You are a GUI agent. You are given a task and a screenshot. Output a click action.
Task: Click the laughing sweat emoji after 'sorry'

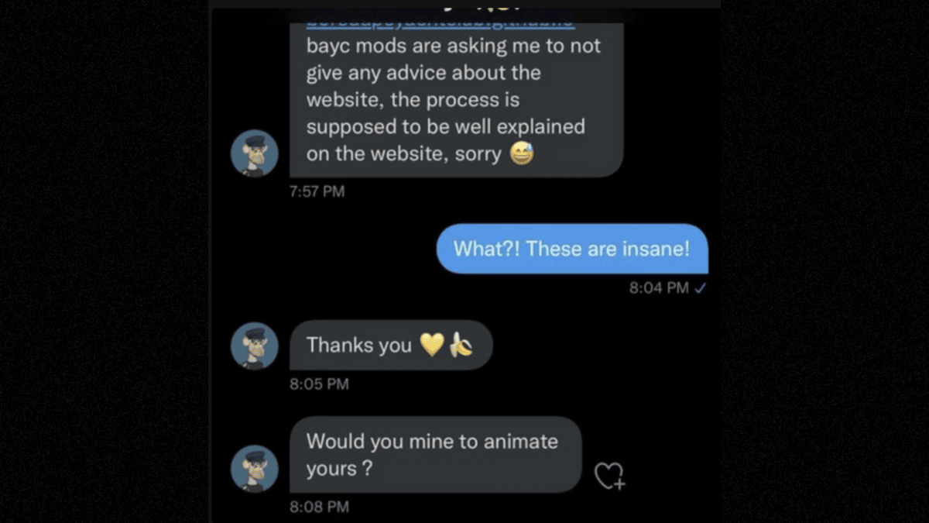(523, 153)
